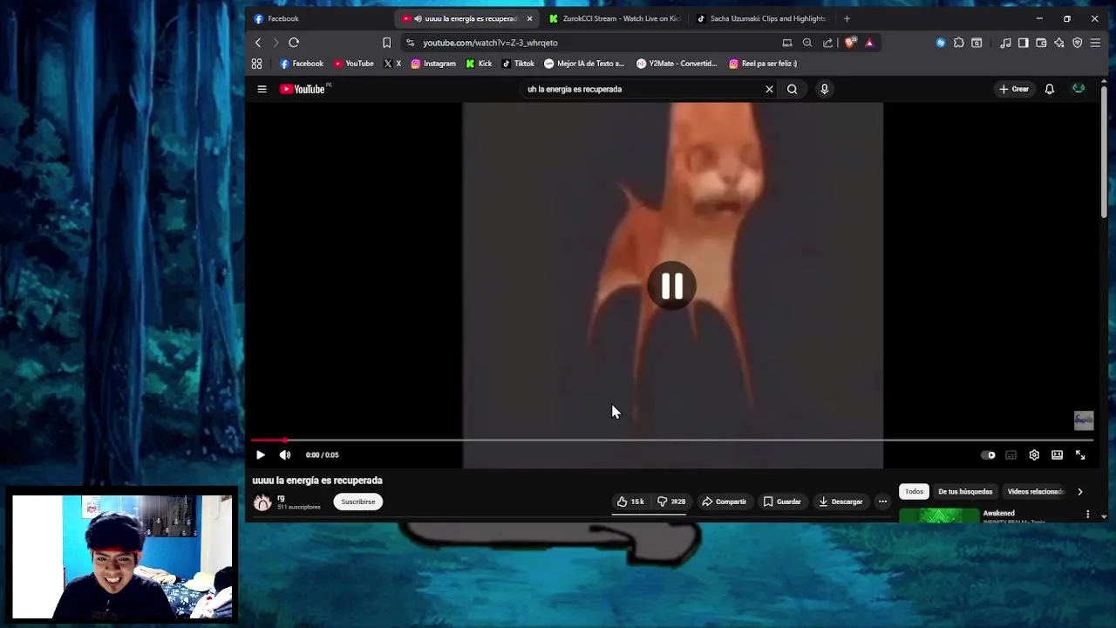This screenshot has width=1116, height=628.
Task: Go back with browser back arrow
Action: pos(258,43)
